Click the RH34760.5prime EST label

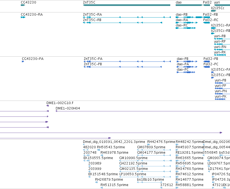(189, 169)
